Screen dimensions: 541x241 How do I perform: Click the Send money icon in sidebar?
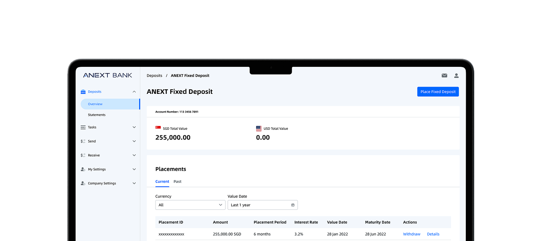click(83, 141)
